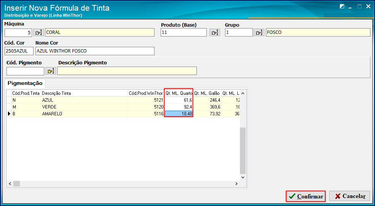Click the FOSCO group description field
The width and height of the screenshot is (375, 206).
(318, 32)
